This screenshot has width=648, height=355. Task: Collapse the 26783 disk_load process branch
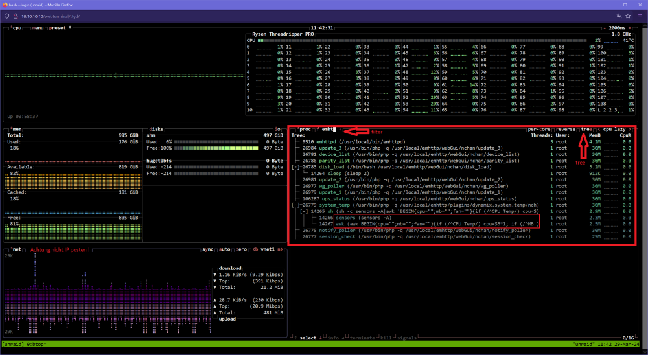click(x=295, y=167)
